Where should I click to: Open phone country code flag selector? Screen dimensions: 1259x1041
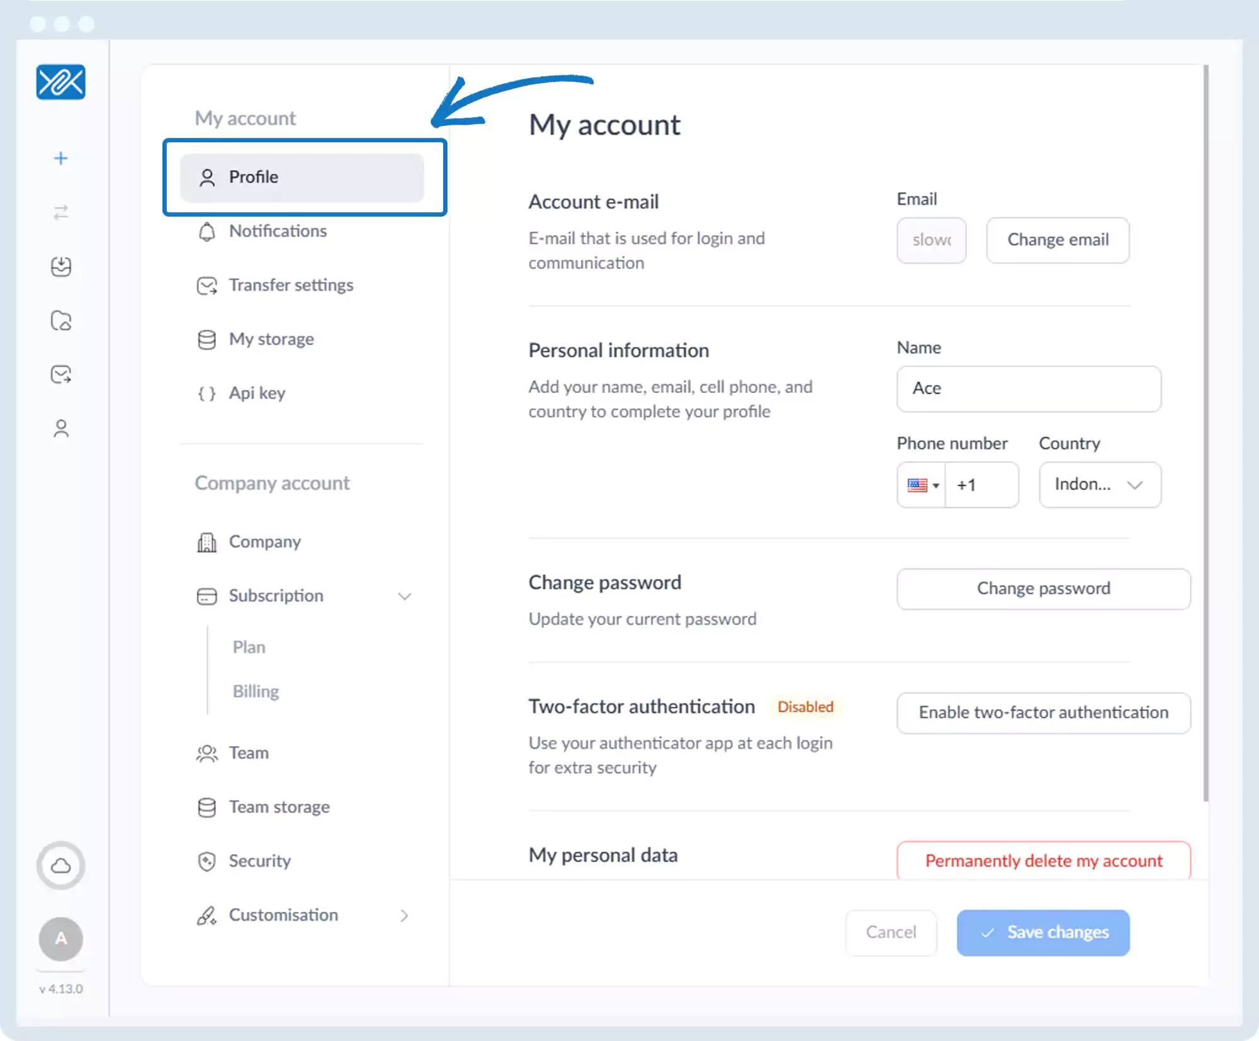pyautogui.click(x=922, y=485)
